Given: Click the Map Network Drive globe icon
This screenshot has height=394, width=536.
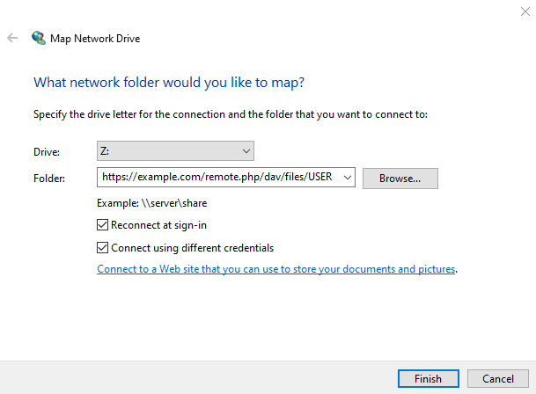Looking at the screenshot, I should pyautogui.click(x=39, y=39).
